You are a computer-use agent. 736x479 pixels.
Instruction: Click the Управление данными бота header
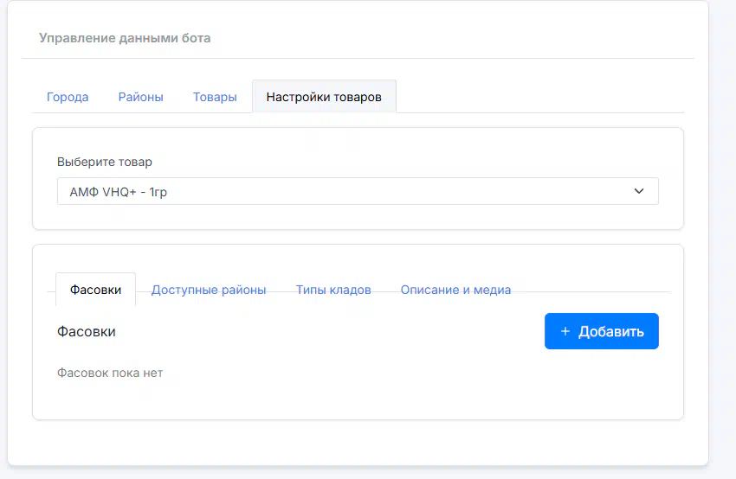click(125, 38)
